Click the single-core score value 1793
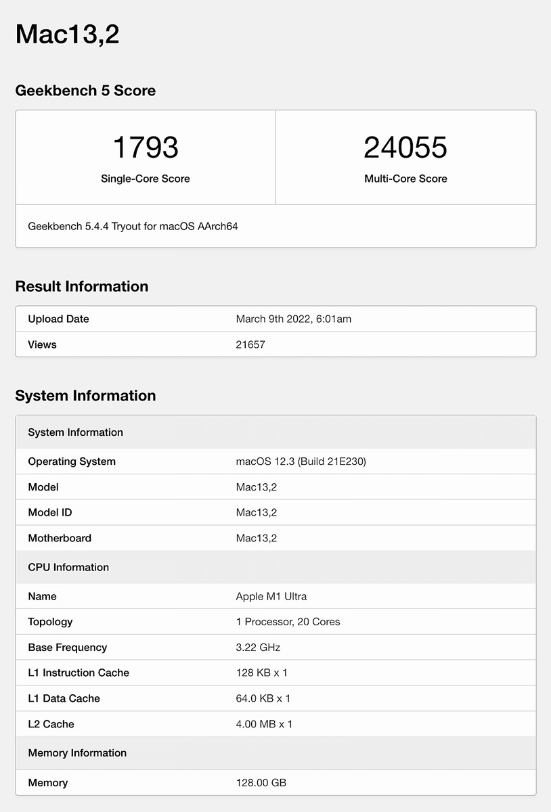 [x=146, y=148]
